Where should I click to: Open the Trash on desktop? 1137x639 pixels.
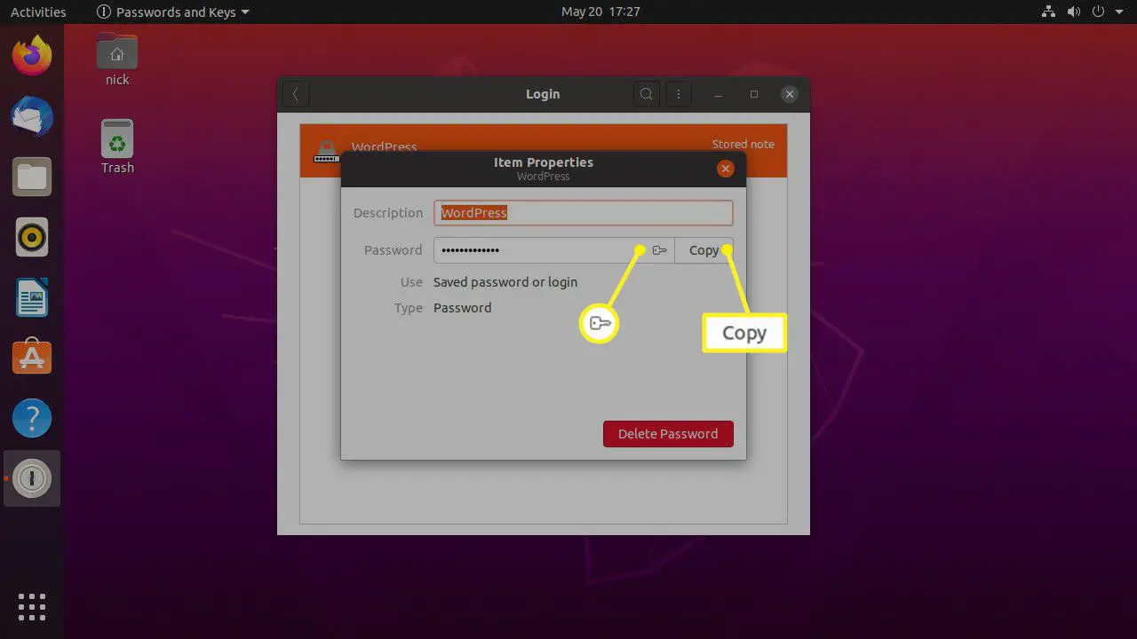pos(117,146)
